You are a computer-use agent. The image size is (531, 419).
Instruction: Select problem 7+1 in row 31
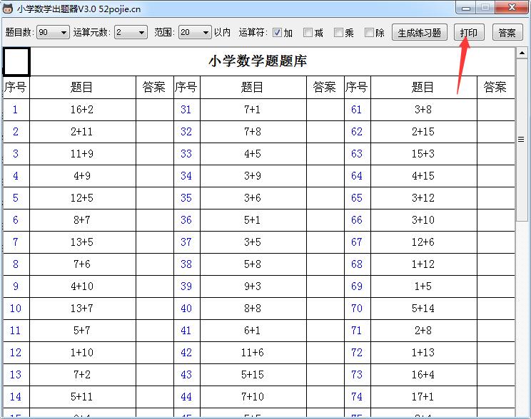click(x=253, y=110)
